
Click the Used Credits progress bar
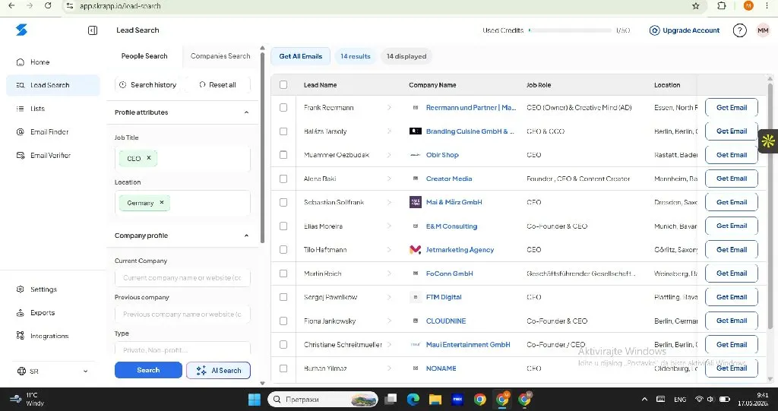pos(570,30)
